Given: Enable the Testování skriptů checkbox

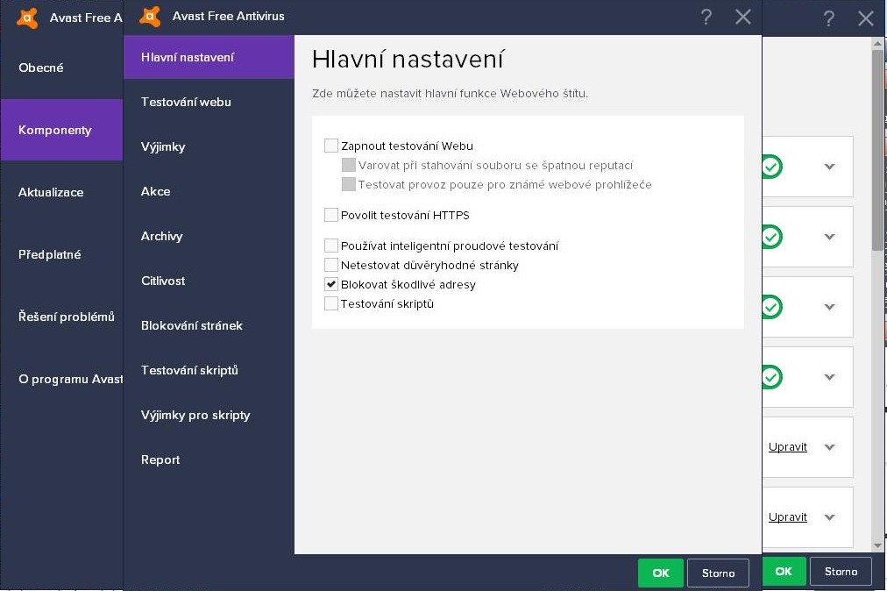Looking at the screenshot, I should pyautogui.click(x=331, y=303).
